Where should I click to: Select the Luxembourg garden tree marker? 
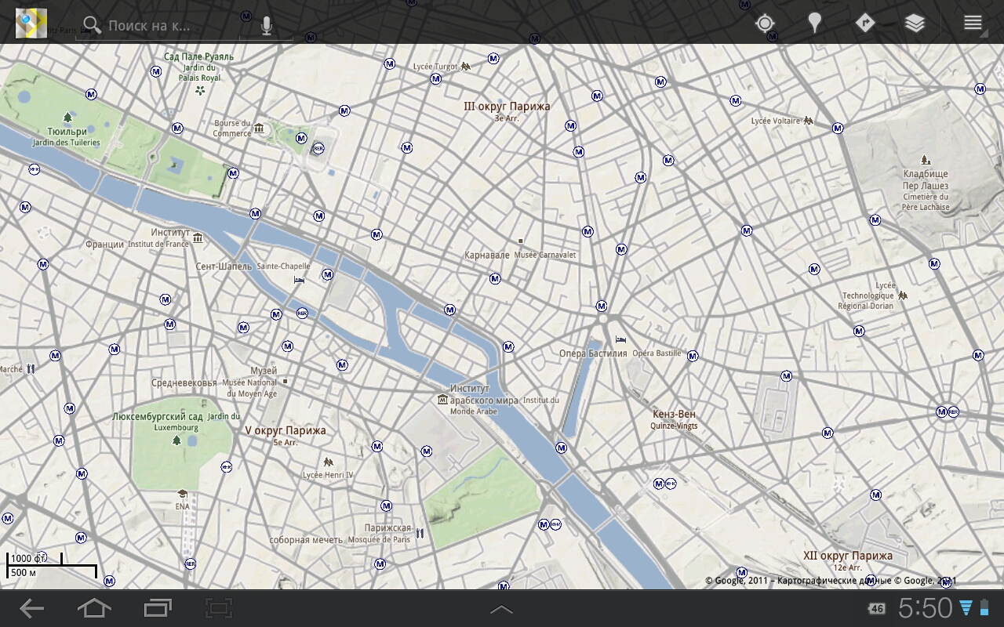tap(176, 440)
